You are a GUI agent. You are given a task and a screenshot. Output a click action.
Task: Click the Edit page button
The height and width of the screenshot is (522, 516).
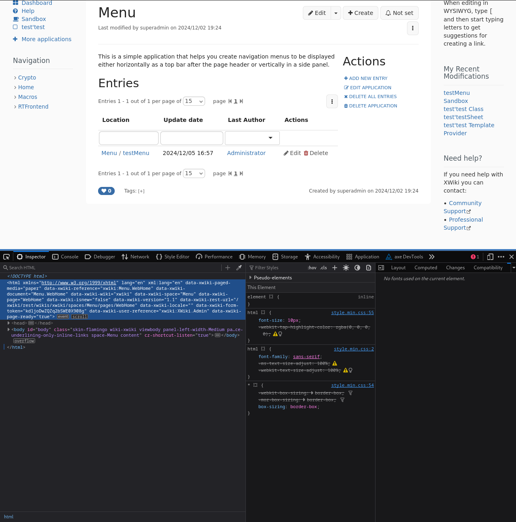click(x=317, y=13)
